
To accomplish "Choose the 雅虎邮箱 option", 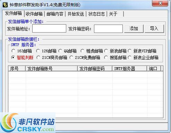I will (x=92, y=51).
